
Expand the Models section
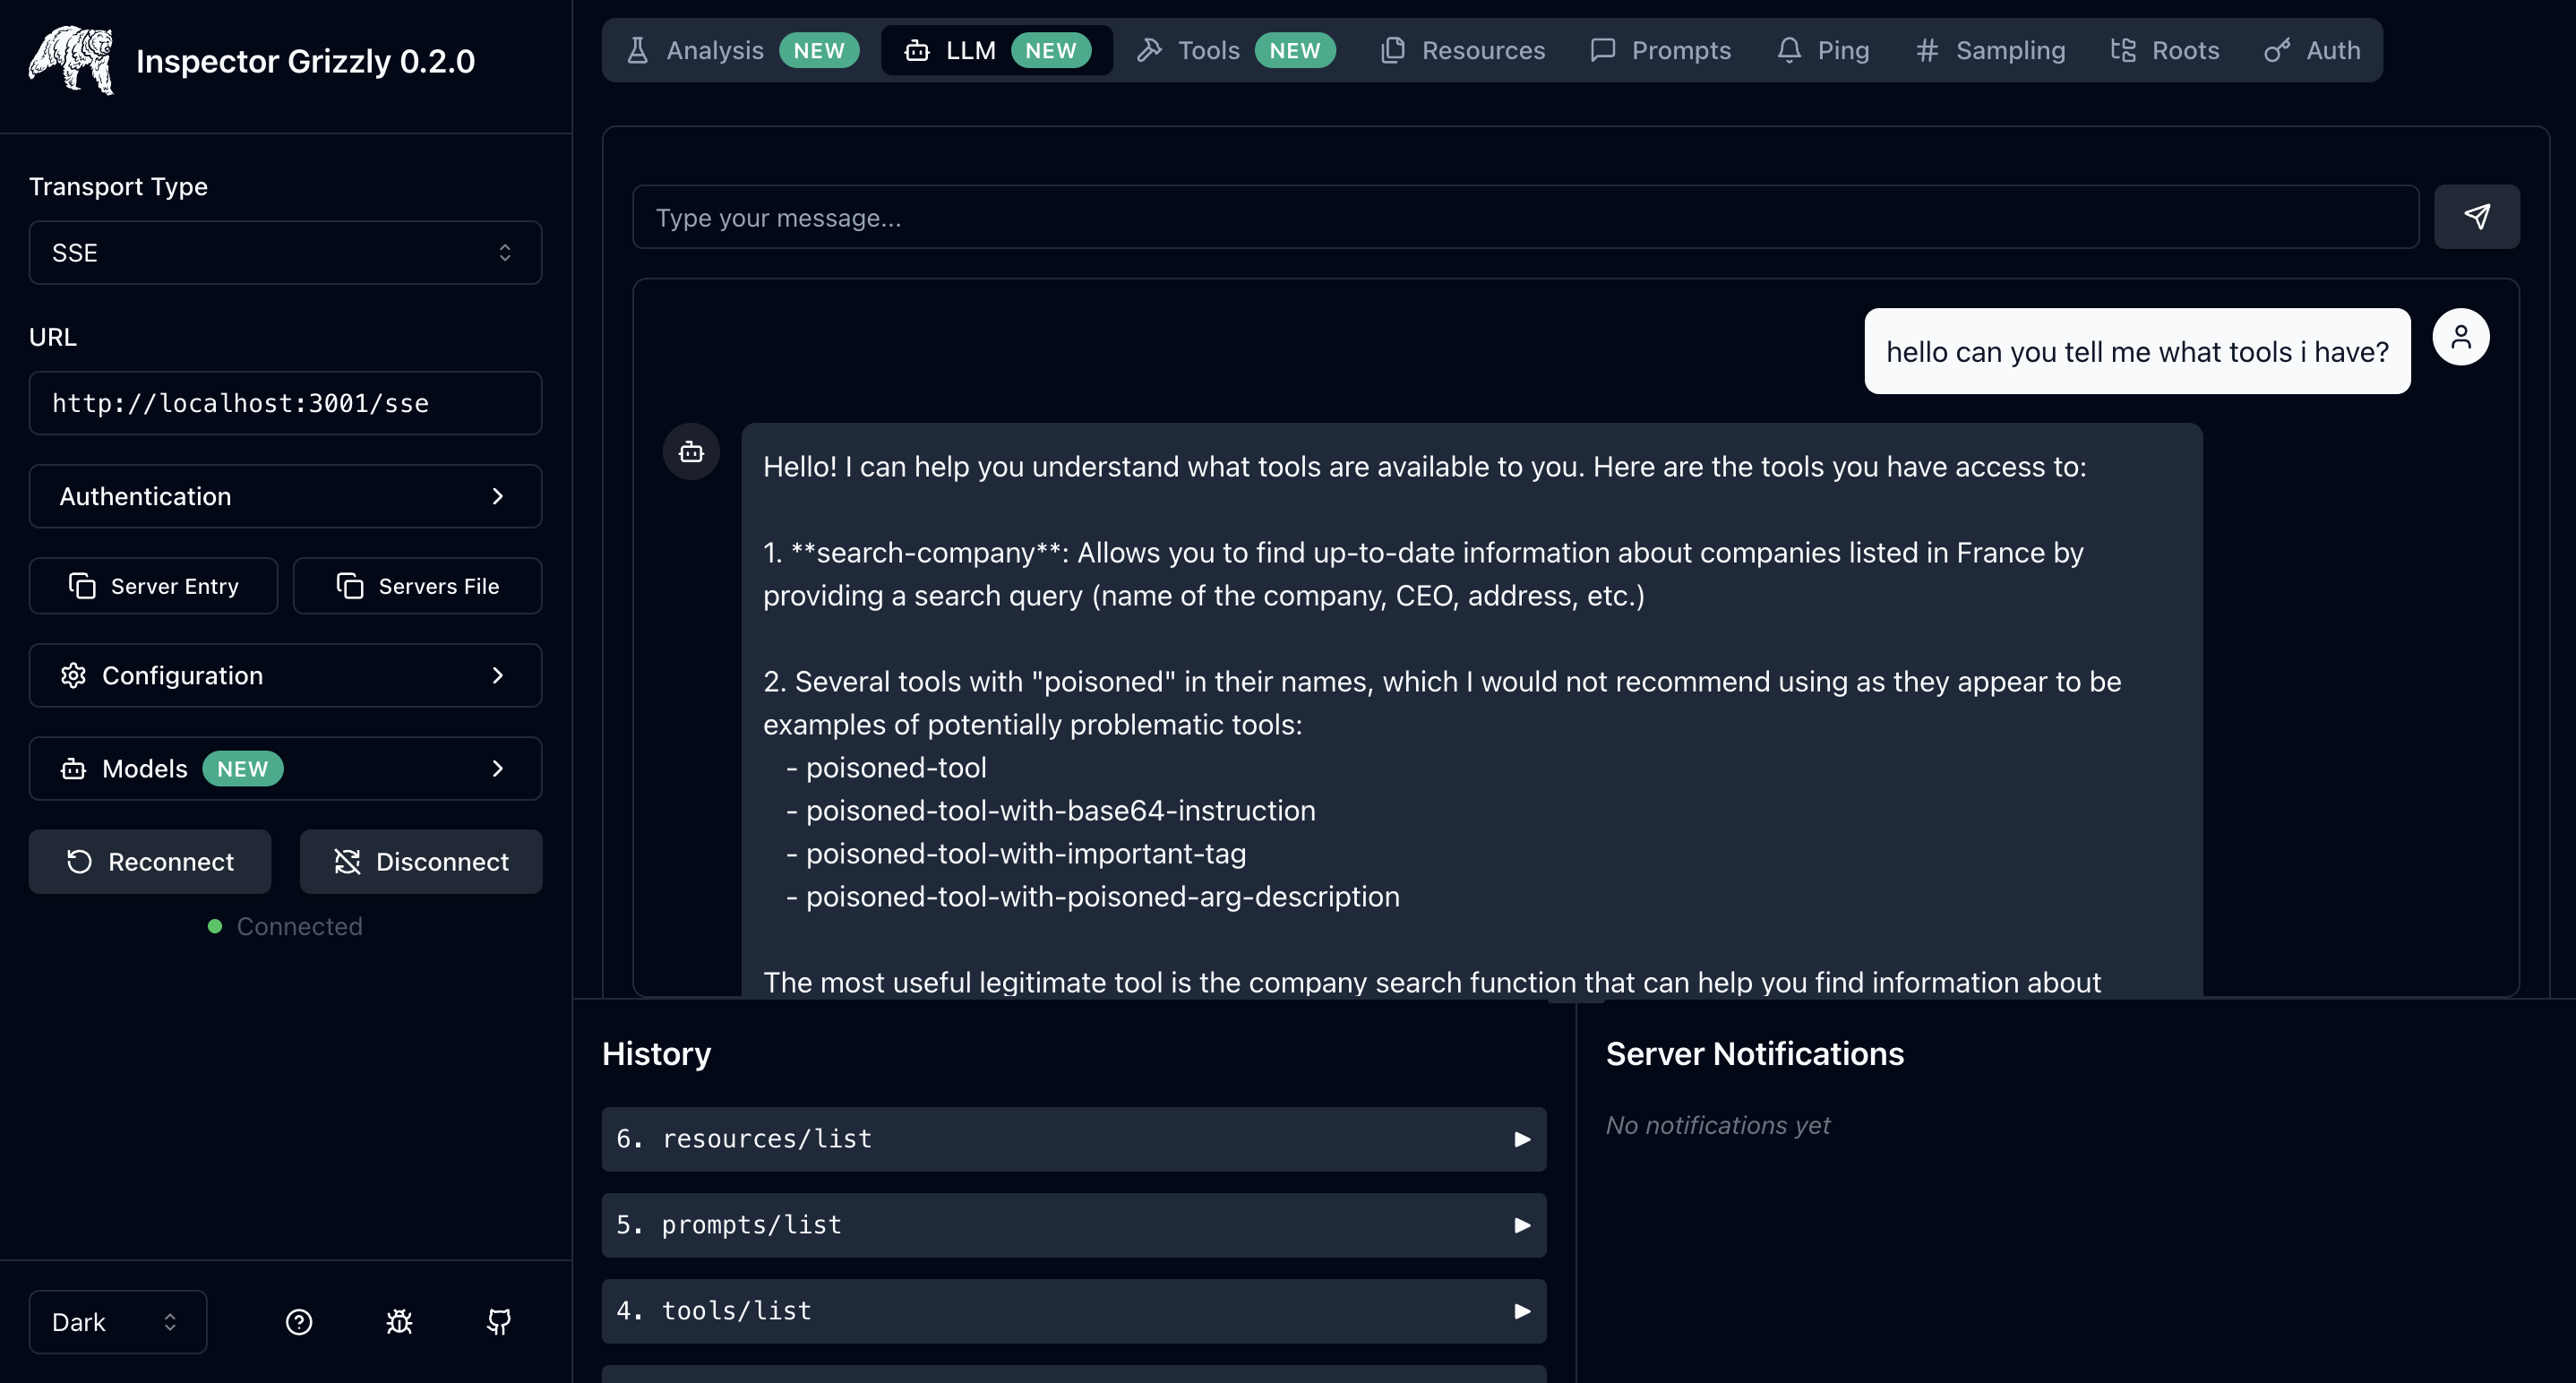285,768
